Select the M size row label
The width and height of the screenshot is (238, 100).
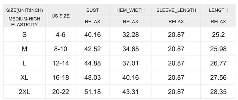tap(24, 49)
